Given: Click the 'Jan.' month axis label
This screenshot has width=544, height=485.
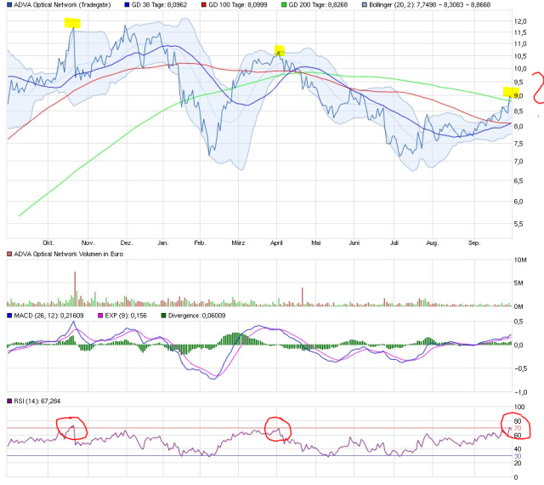Looking at the screenshot, I should click(163, 242).
